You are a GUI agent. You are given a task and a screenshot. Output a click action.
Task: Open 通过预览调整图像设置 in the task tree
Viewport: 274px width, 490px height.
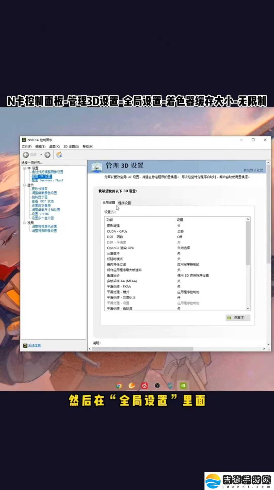[47, 172]
